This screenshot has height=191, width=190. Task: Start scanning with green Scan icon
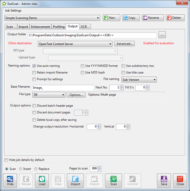point(113,181)
